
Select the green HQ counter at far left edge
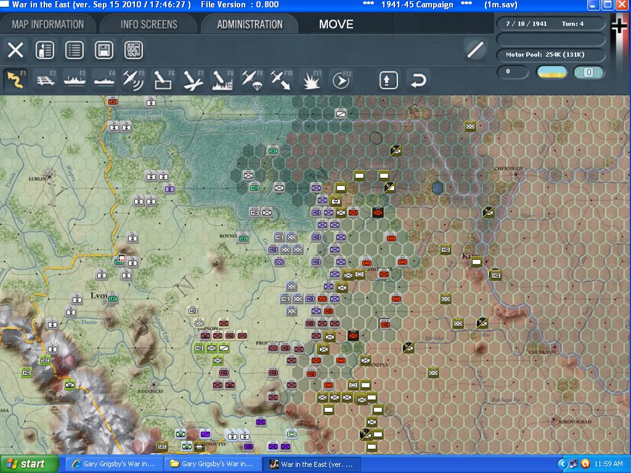(26, 373)
